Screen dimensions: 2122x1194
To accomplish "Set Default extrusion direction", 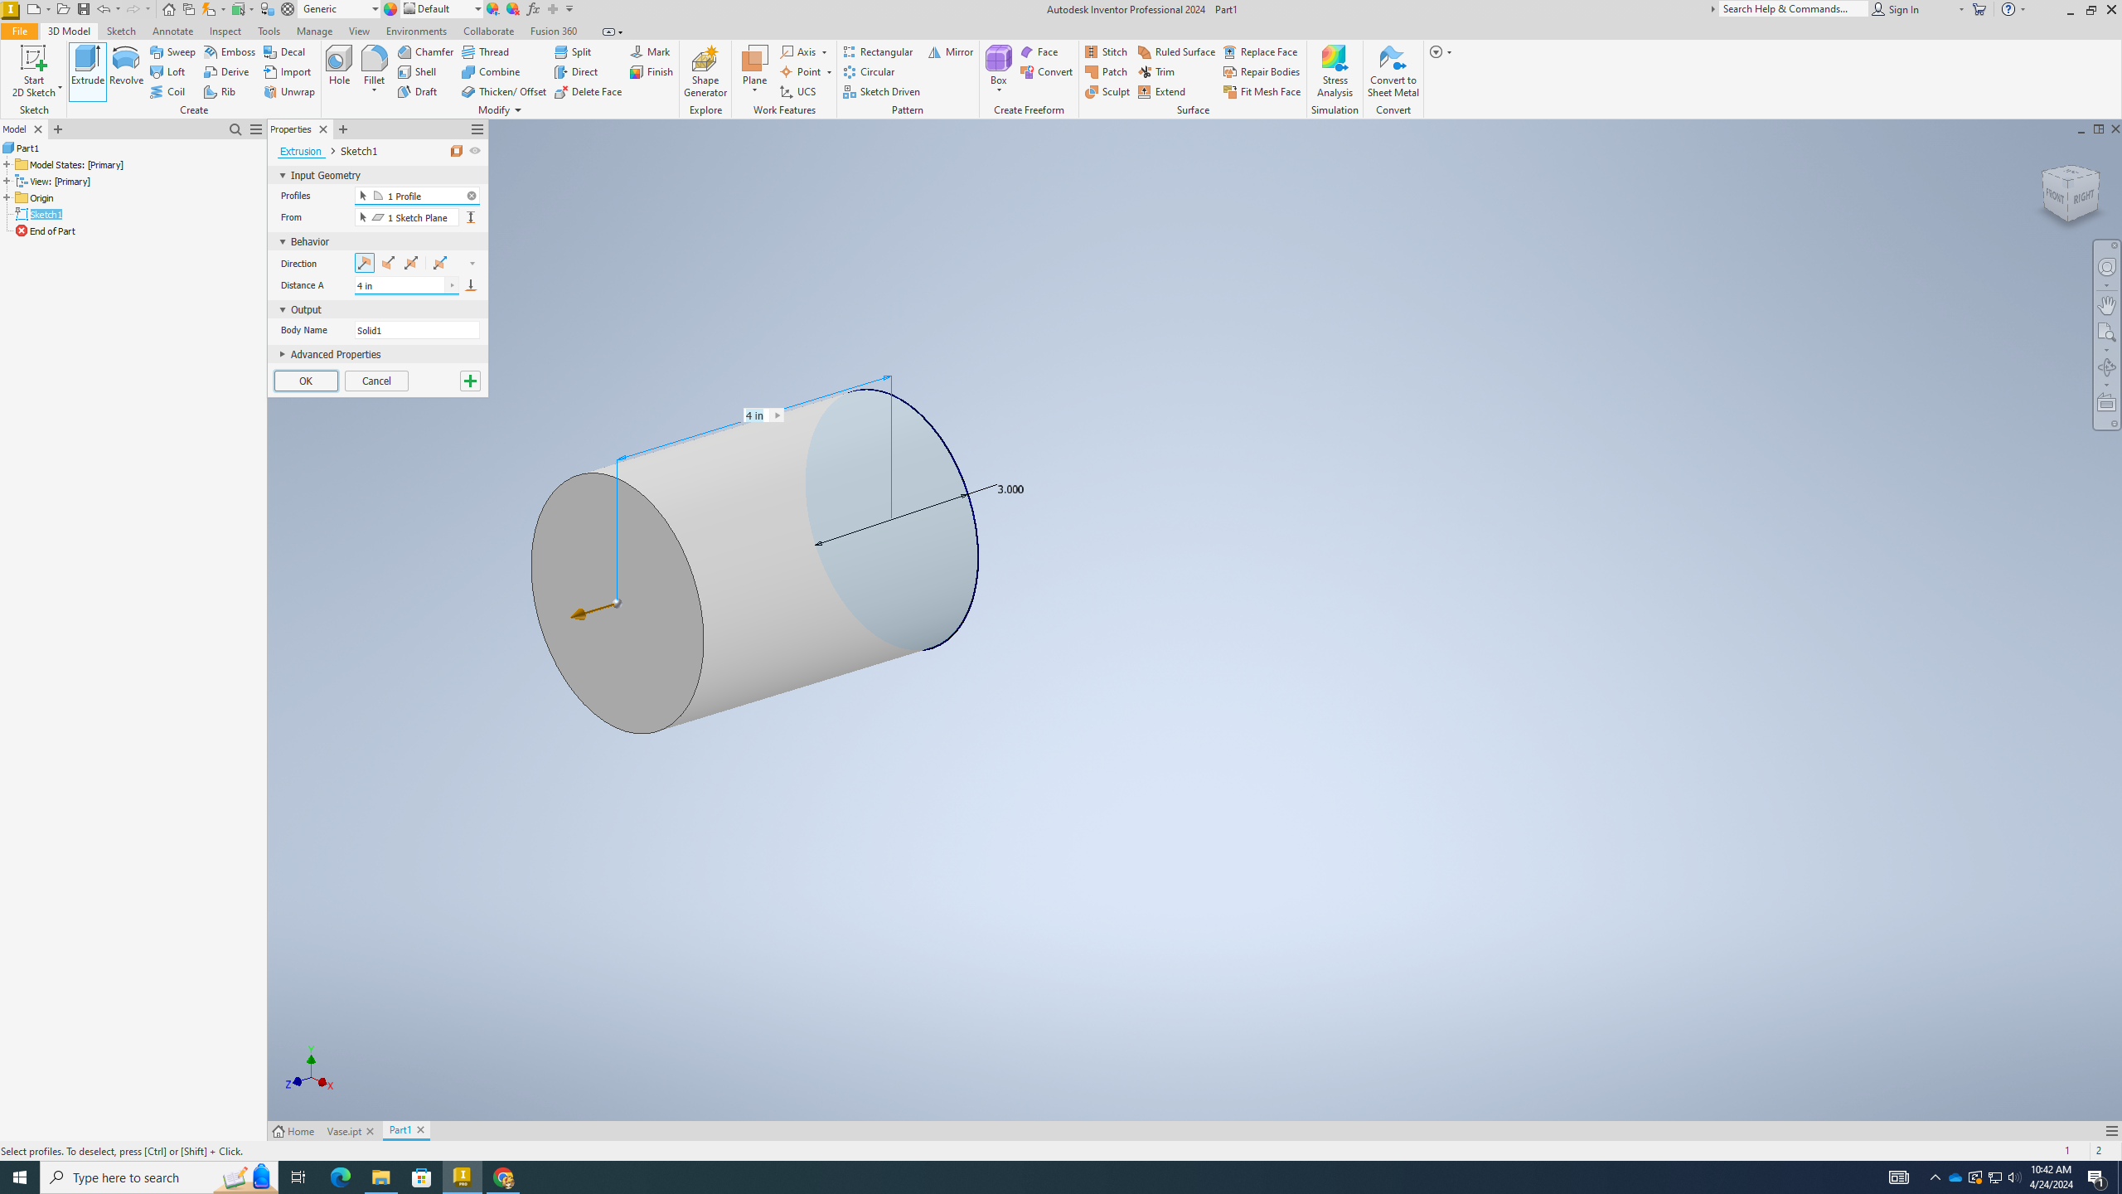I will [365, 263].
